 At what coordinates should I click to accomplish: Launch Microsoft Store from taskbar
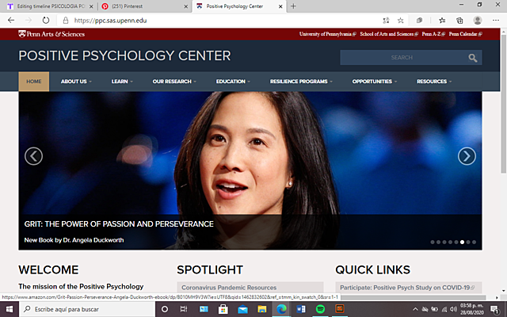pyautogui.click(x=223, y=309)
